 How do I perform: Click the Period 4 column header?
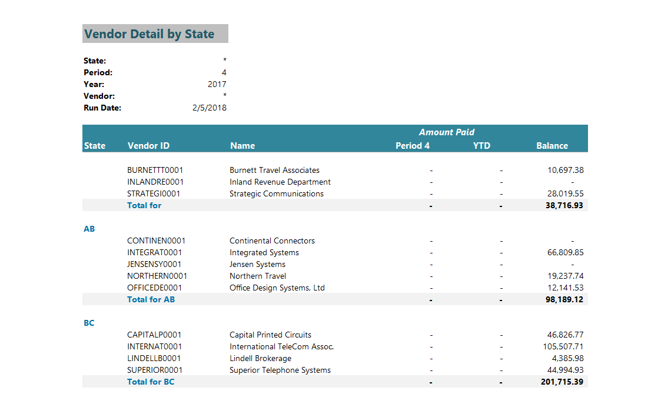[413, 146]
